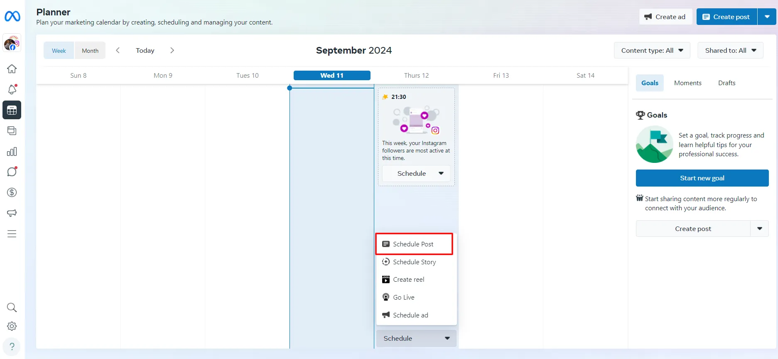The image size is (778, 359).
Task: Select Schedule Story menu item
Action: pyautogui.click(x=416, y=262)
